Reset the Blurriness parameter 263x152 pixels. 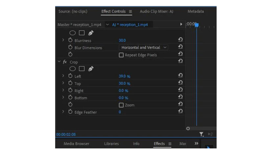(180, 40)
